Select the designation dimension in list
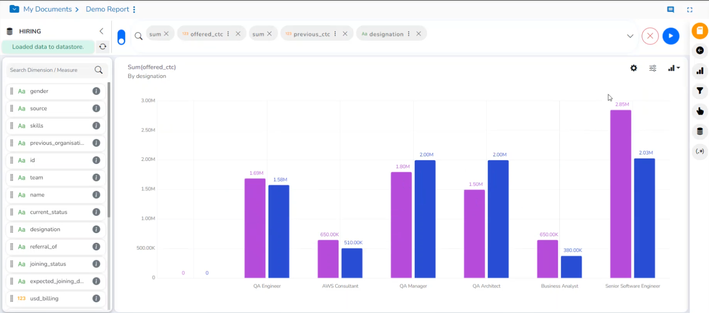This screenshot has height=313, width=709. tap(56, 229)
